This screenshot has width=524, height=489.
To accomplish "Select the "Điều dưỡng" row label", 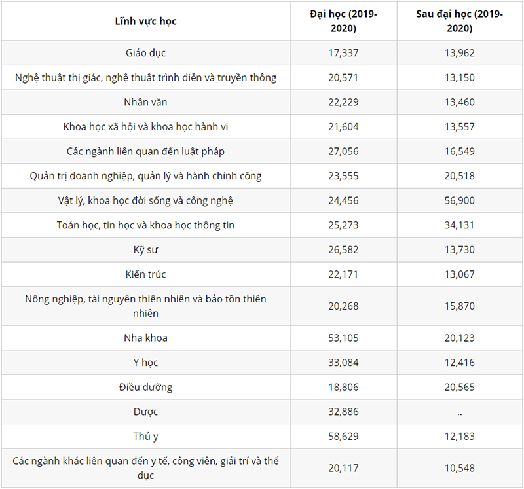I will [145, 387].
